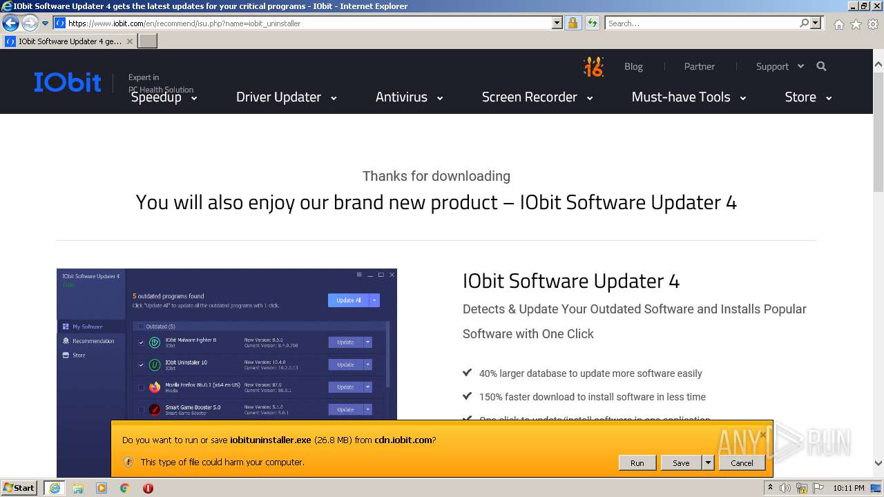The height and width of the screenshot is (497, 884).
Task: Click the warning shield icon
Action: click(x=128, y=462)
